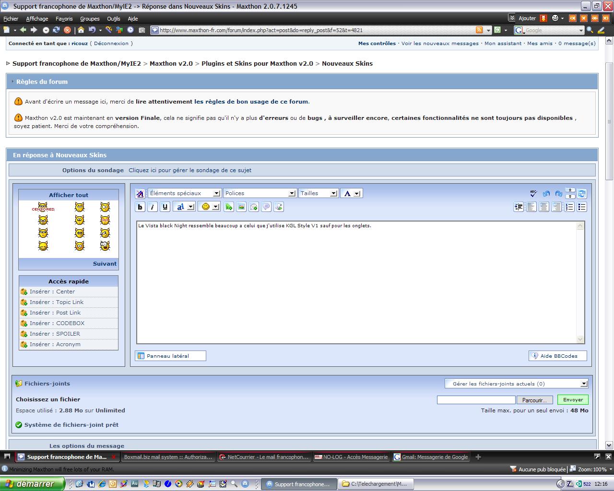Open Aide BBCodes help
614x491 pixels.
click(x=557, y=356)
